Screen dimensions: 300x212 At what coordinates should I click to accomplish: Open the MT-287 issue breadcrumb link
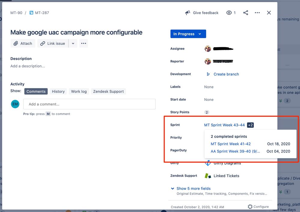pyautogui.click(x=42, y=13)
